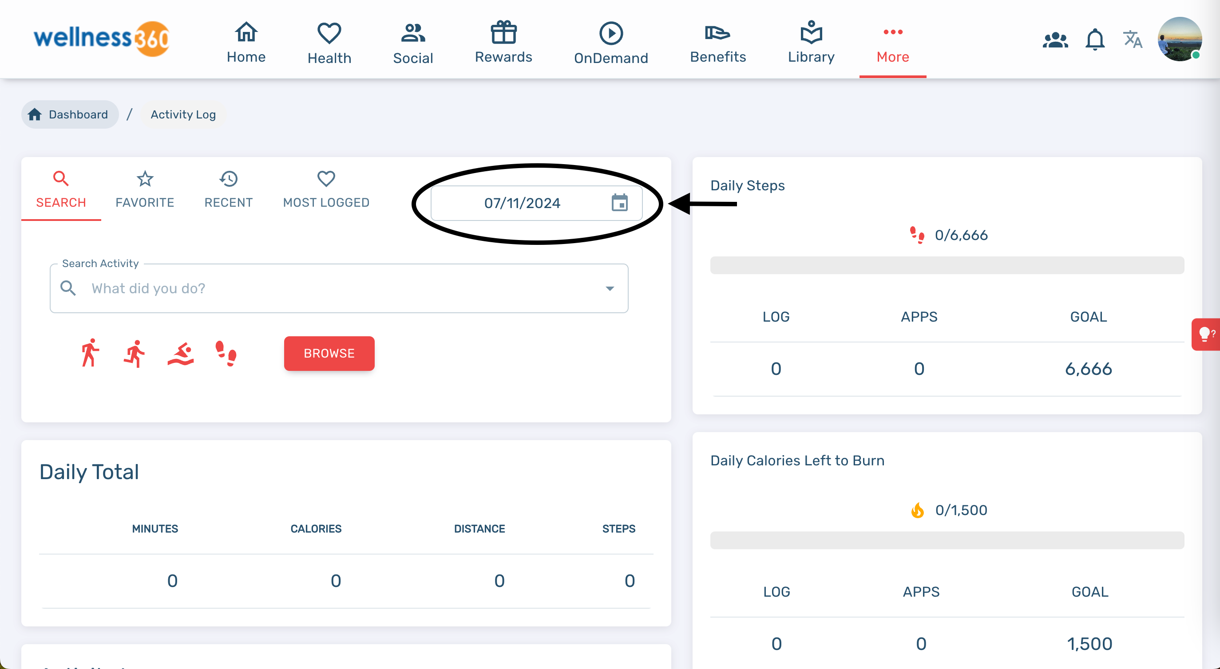Open the user profile avatar
The width and height of the screenshot is (1220, 669).
tap(1179, 39)
